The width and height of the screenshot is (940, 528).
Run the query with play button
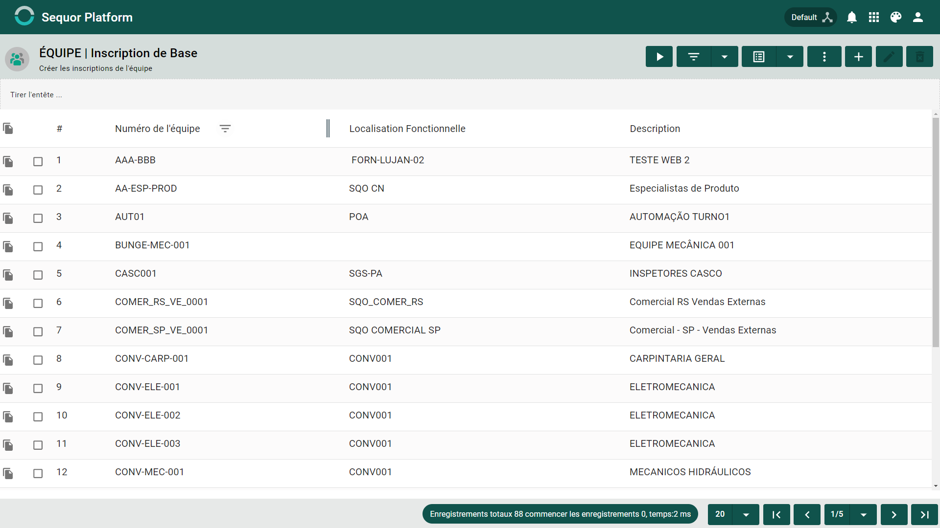point(659,57)
